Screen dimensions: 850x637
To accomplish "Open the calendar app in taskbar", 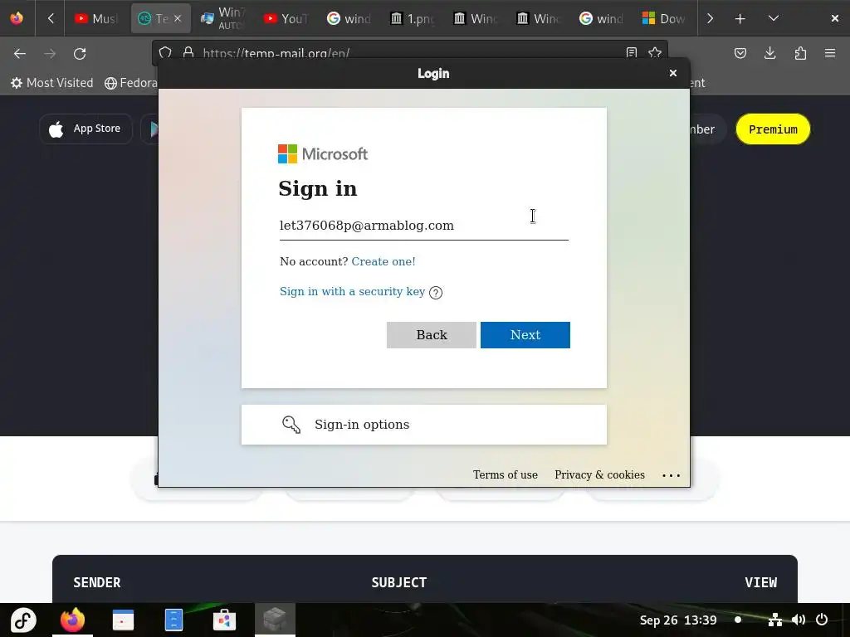I will (123, 620).
